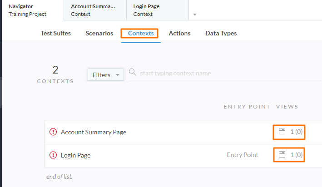Expand the open tabs overflow arrow

tap(195, 15)
